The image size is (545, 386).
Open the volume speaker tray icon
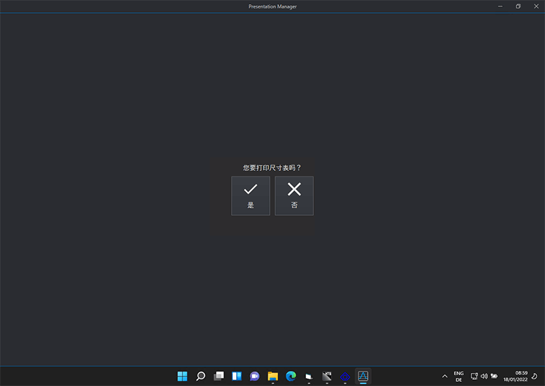[x=484, y=376]
